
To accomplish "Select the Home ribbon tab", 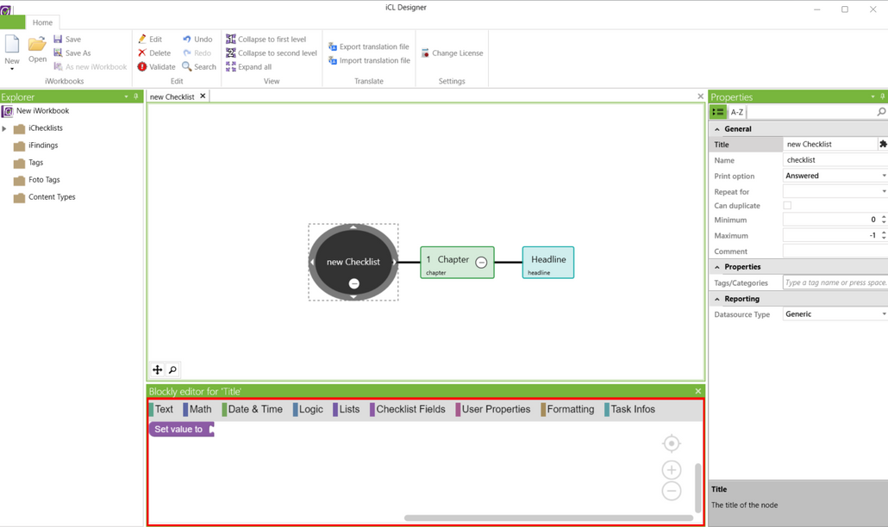I will point(42,22).
